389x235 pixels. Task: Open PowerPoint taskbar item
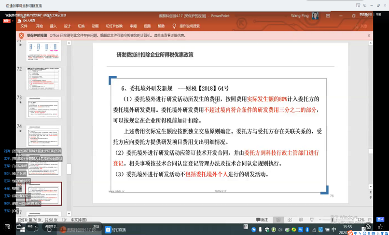click(79, 230)
